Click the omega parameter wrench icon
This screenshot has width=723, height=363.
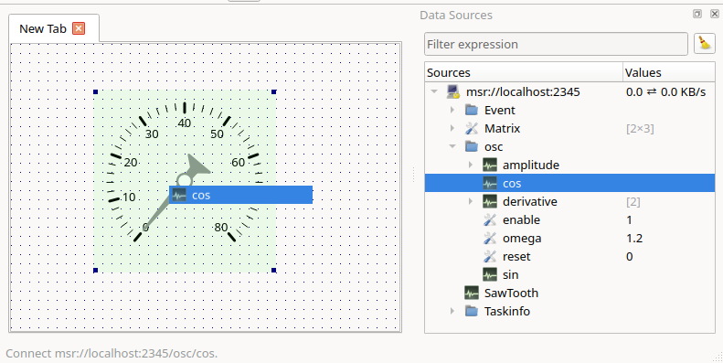pyautogui.click(x=490, y=238)
